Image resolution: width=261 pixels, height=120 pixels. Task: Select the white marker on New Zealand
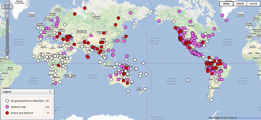(x=146, y=89)
